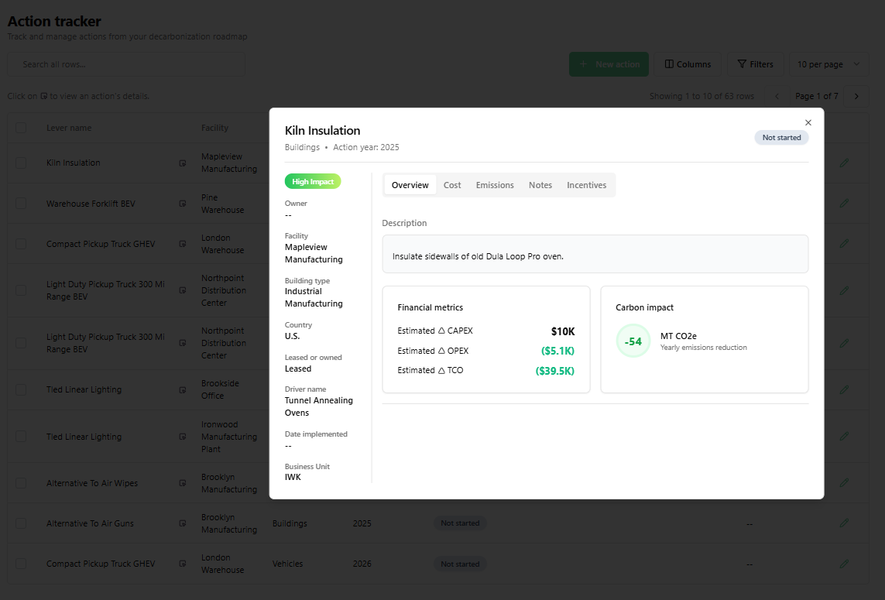Check the Warehouse Forklift BEV checkbox

[21, 204]
